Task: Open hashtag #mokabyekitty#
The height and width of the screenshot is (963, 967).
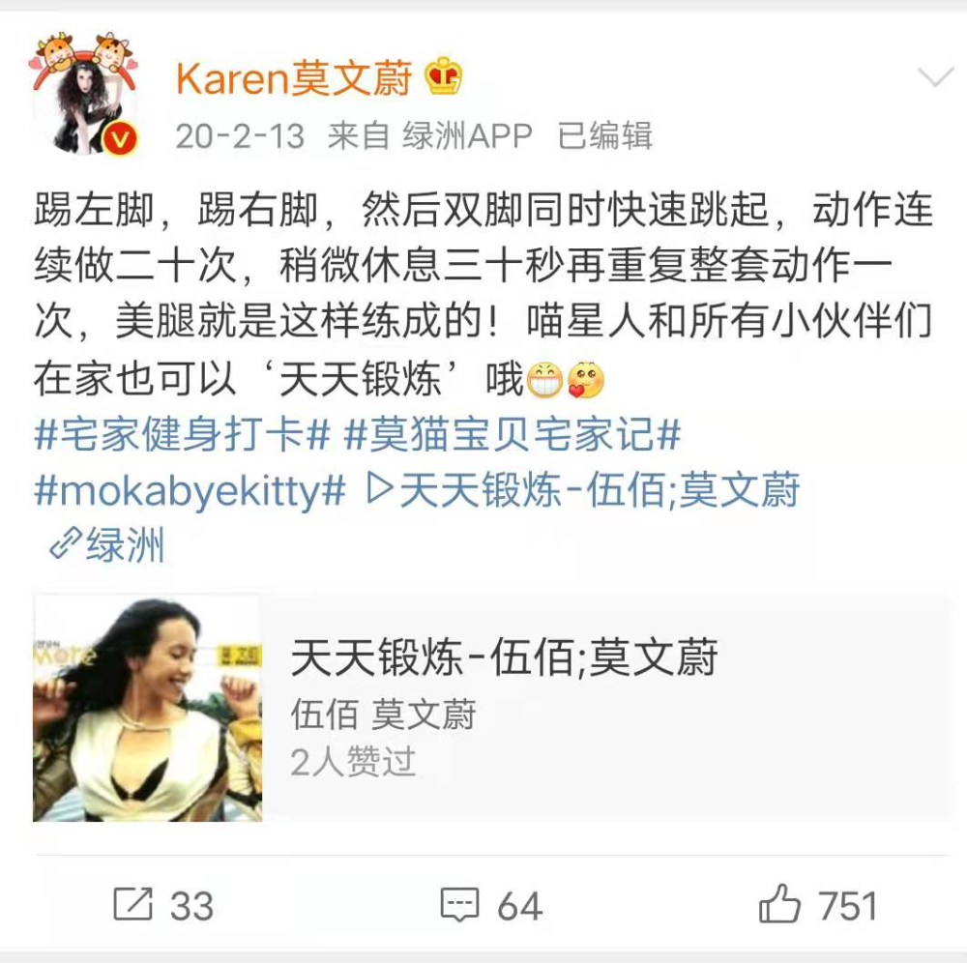Action: click(x=190, y=491)
